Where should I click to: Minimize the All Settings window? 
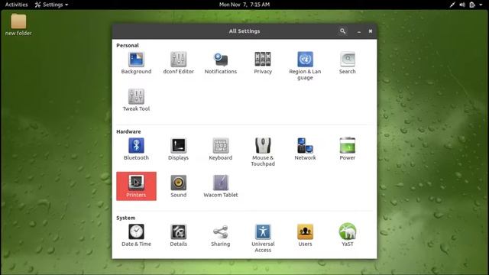[x=359, y=31]
